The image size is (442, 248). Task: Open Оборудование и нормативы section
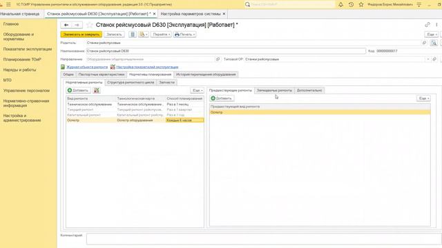pyautogui.click(x=19, y=37)
